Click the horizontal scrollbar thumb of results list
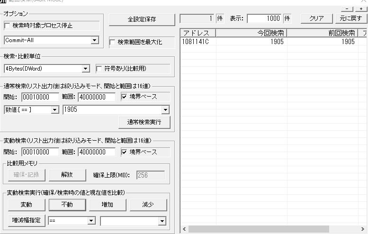The width and height of the screenshot is (368, 234). (x=259, y=229)
